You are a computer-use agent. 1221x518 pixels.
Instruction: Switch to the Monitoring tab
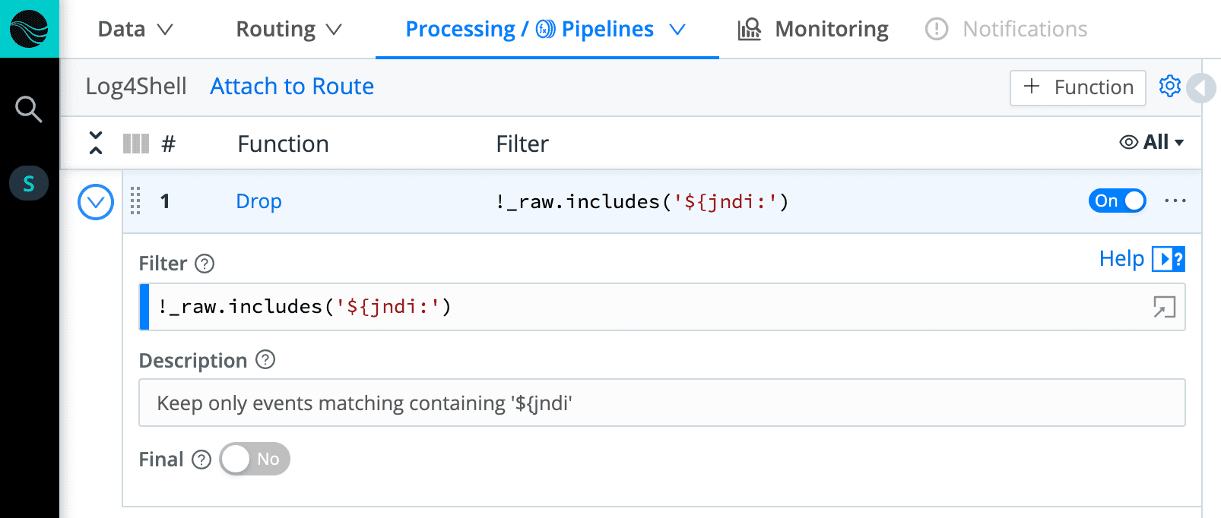click(813, 30)
